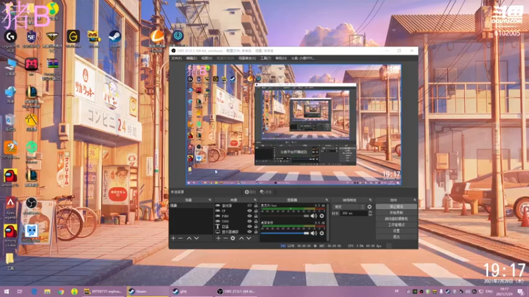
Task: Pop out the Controls (控件) dock panel
Action: coord(415,200)
